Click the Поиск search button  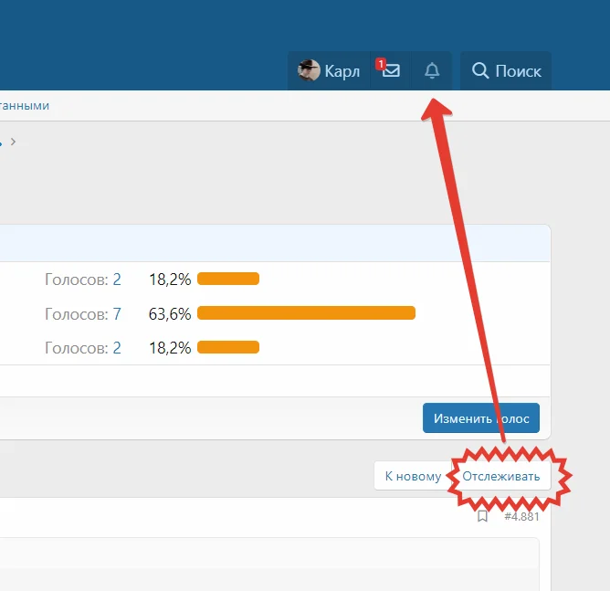coord(506,71)
